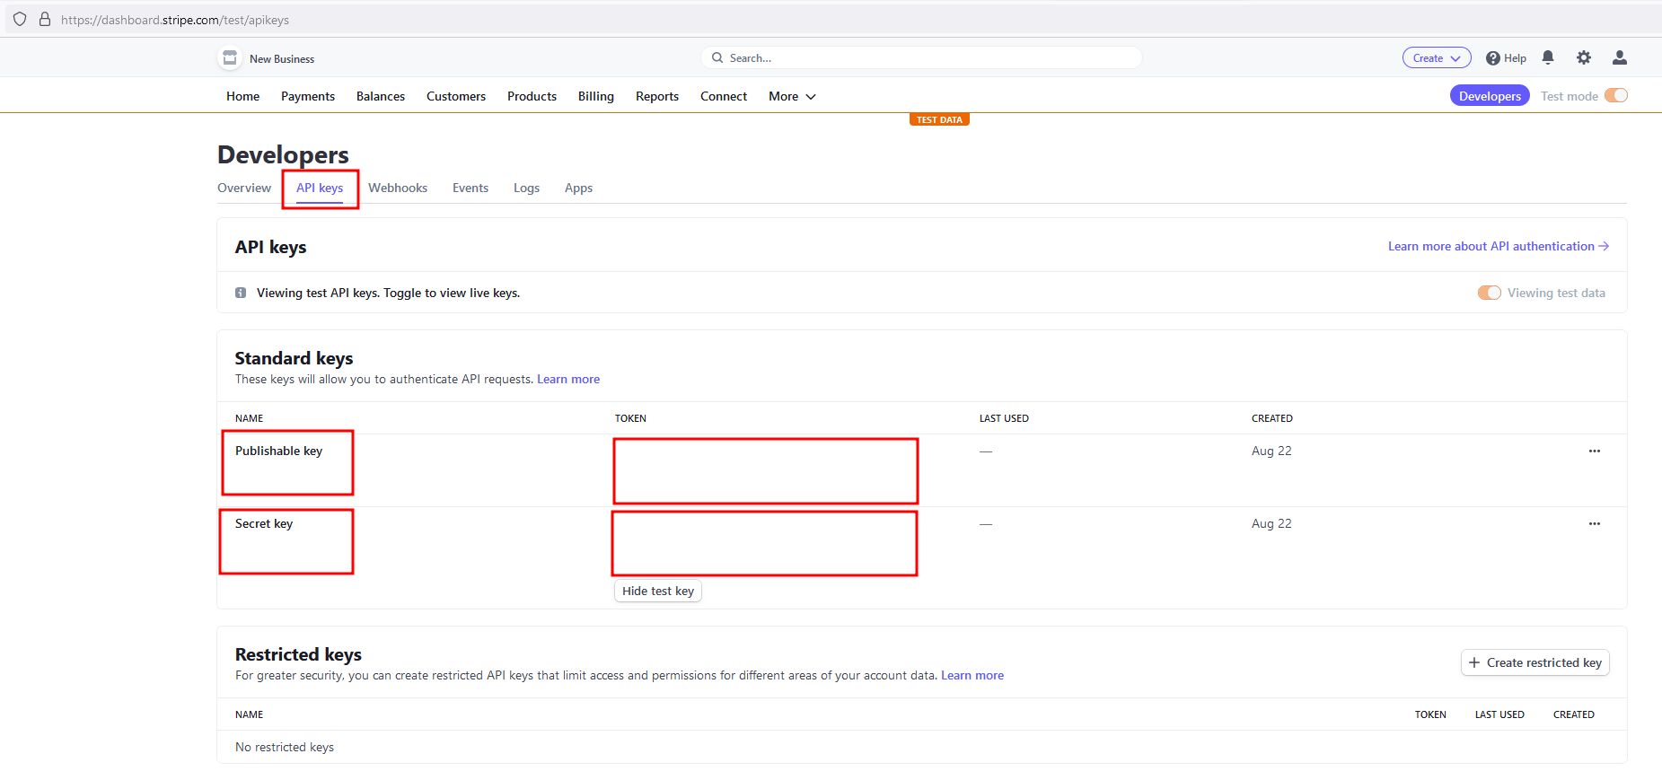
Task: Click the browser padlock icon
Action: (45, 19)
